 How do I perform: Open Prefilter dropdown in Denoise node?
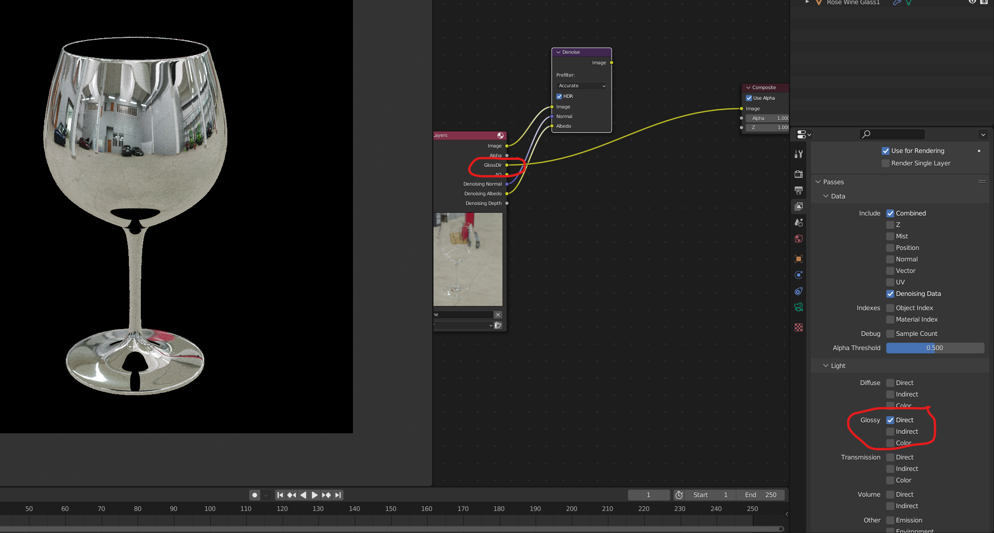click(x=581, y=85)
